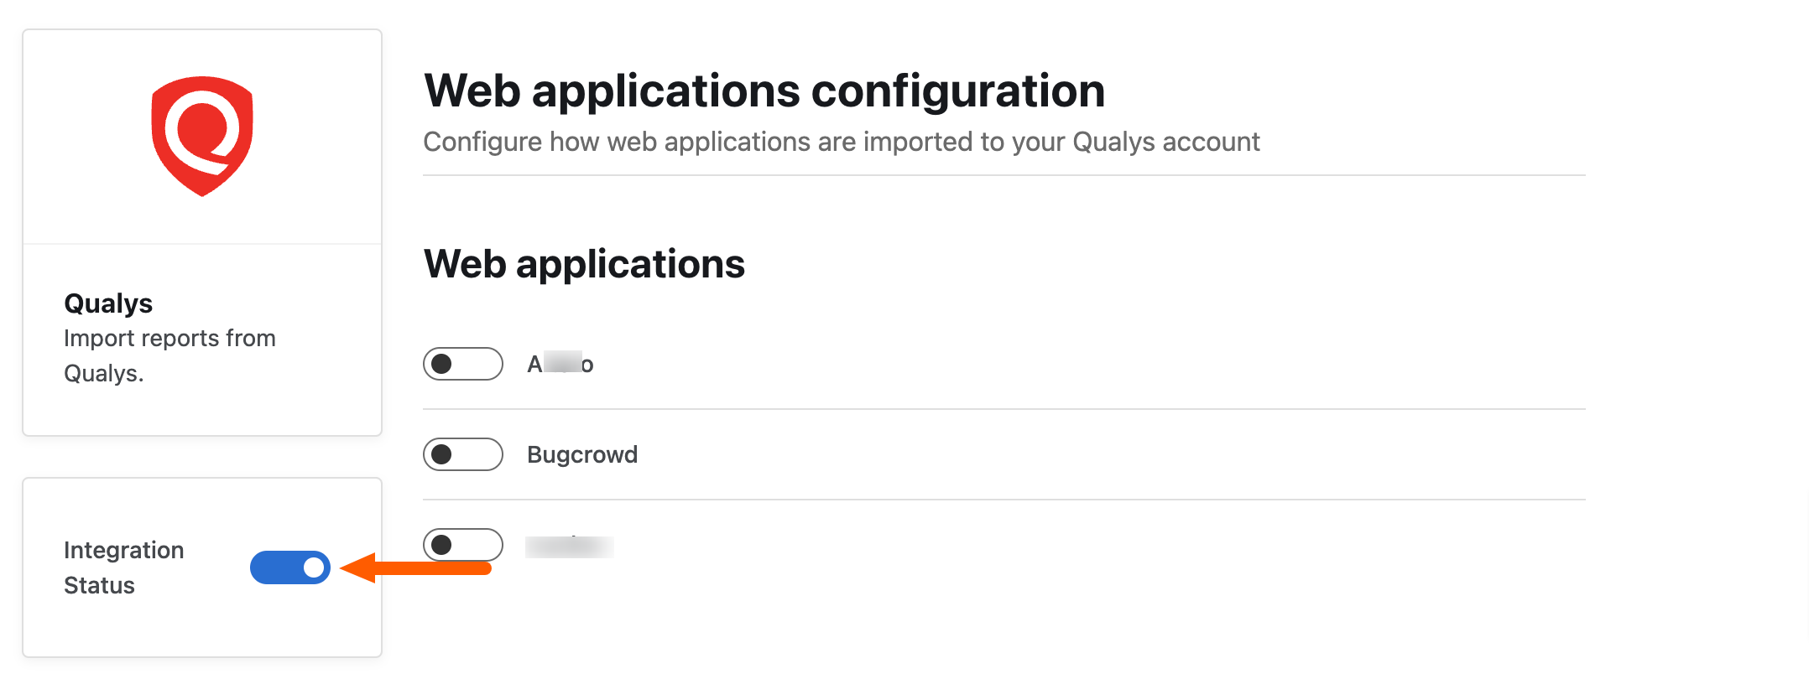Screen dimensions: 1809x684
Task: Select the Bugcrowd application name
Action: click(x=582, y=454)
